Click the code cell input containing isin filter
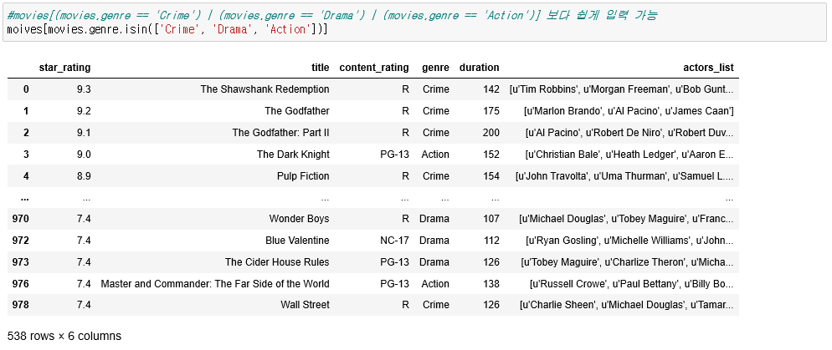832x350 pixels. (x=413, y=23)
